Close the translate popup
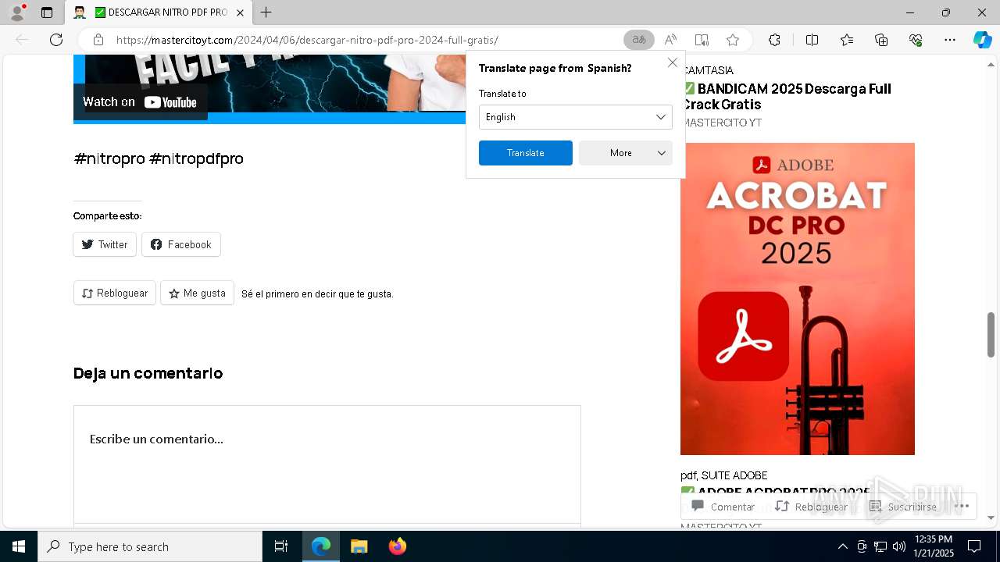Image resolution: width=1000 pixels, height=562 pixels. [673, 62]
